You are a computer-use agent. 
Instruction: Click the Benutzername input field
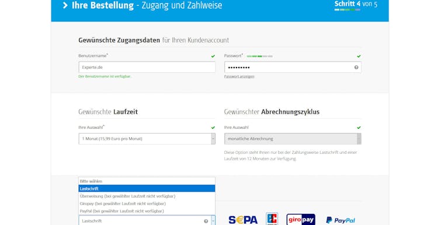click(x=147, y=67)
